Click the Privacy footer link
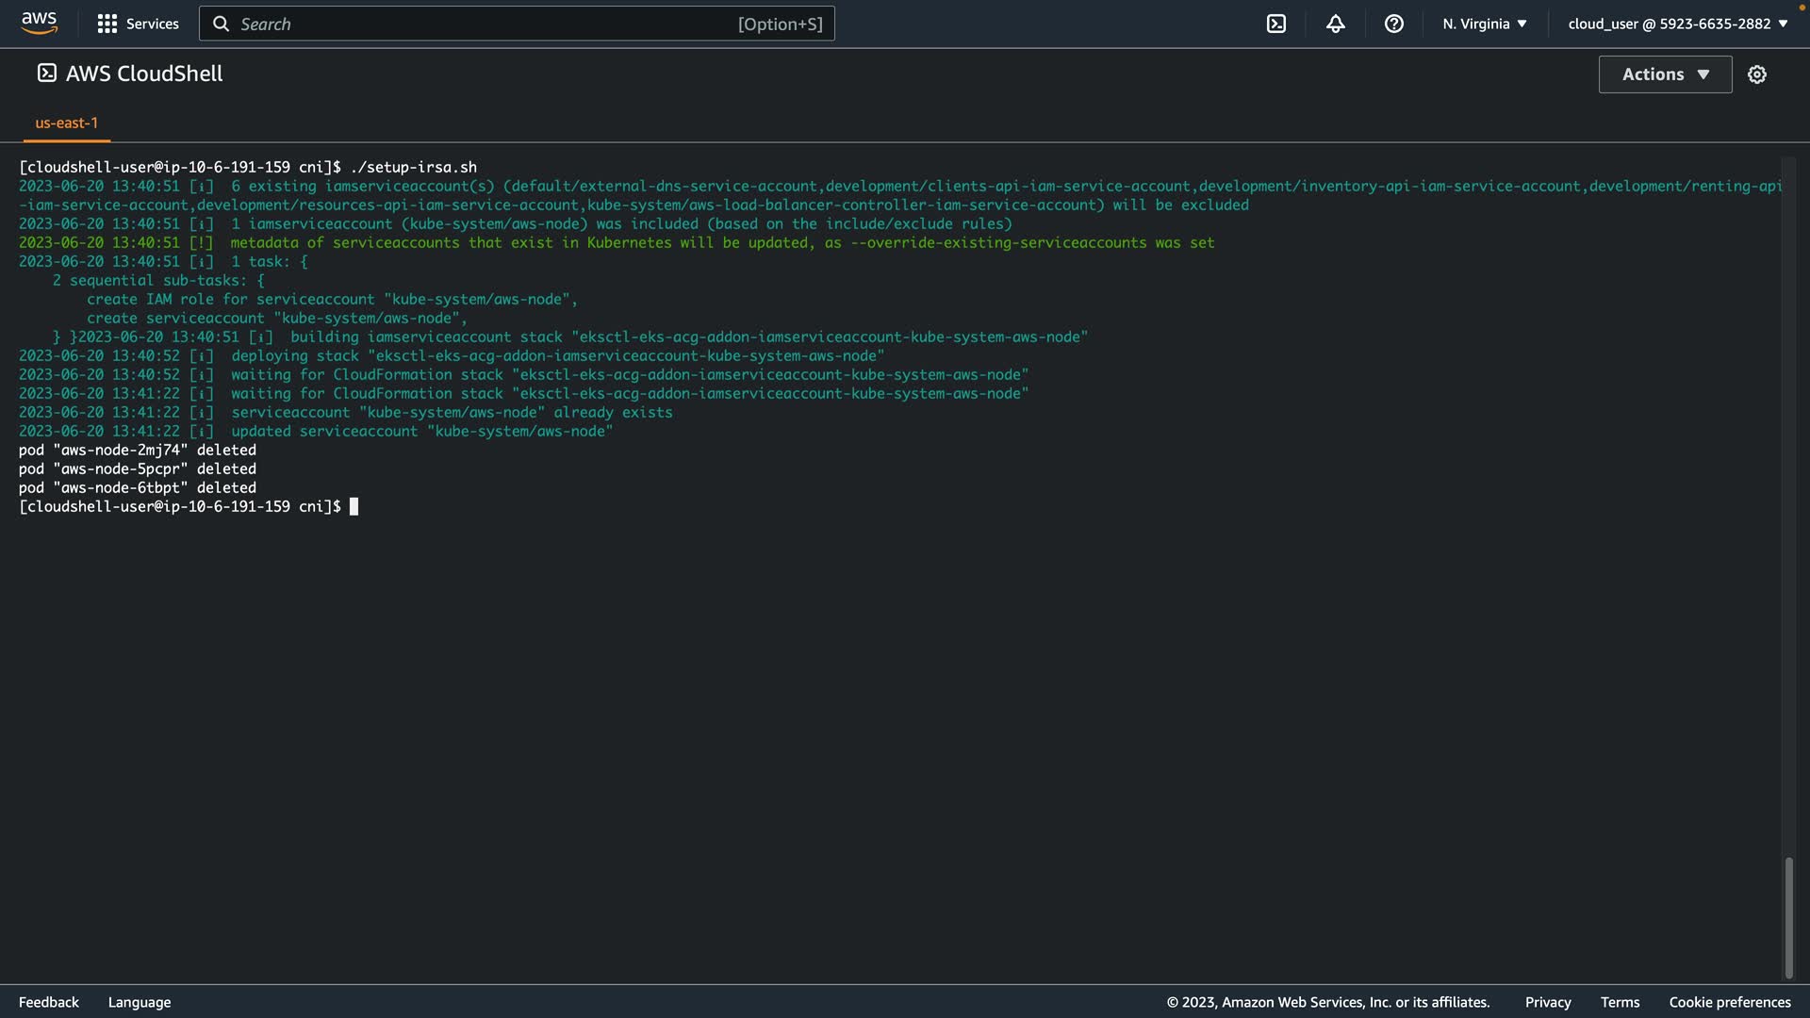The height and width of the screenshot is (1018, 1810). [1547, 1002]
